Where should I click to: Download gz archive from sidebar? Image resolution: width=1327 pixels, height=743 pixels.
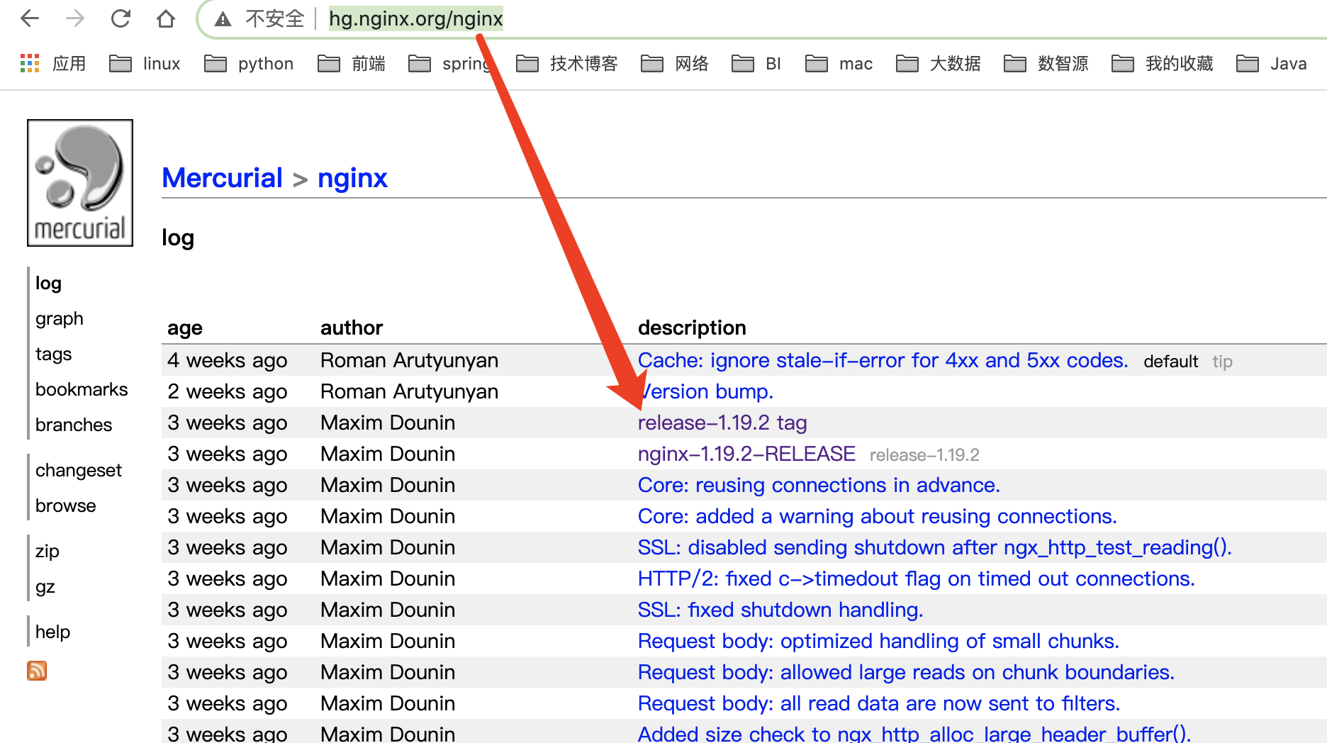(x=45, y=587)
